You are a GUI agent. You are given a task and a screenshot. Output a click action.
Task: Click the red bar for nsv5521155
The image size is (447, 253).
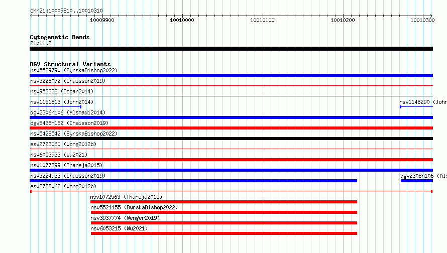[224, 212]
